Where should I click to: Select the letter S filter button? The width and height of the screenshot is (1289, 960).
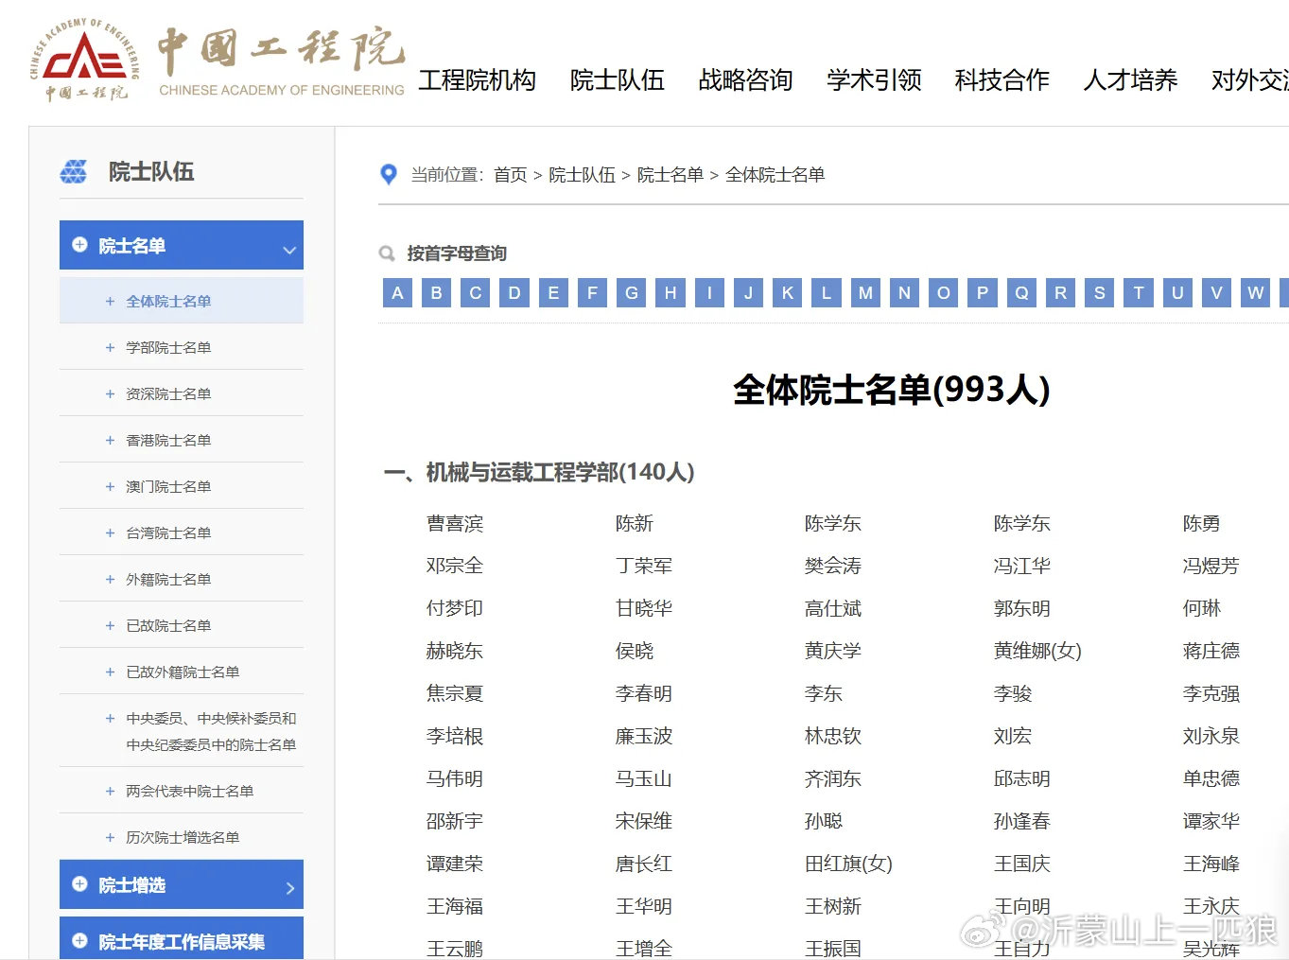(1100, 292)
